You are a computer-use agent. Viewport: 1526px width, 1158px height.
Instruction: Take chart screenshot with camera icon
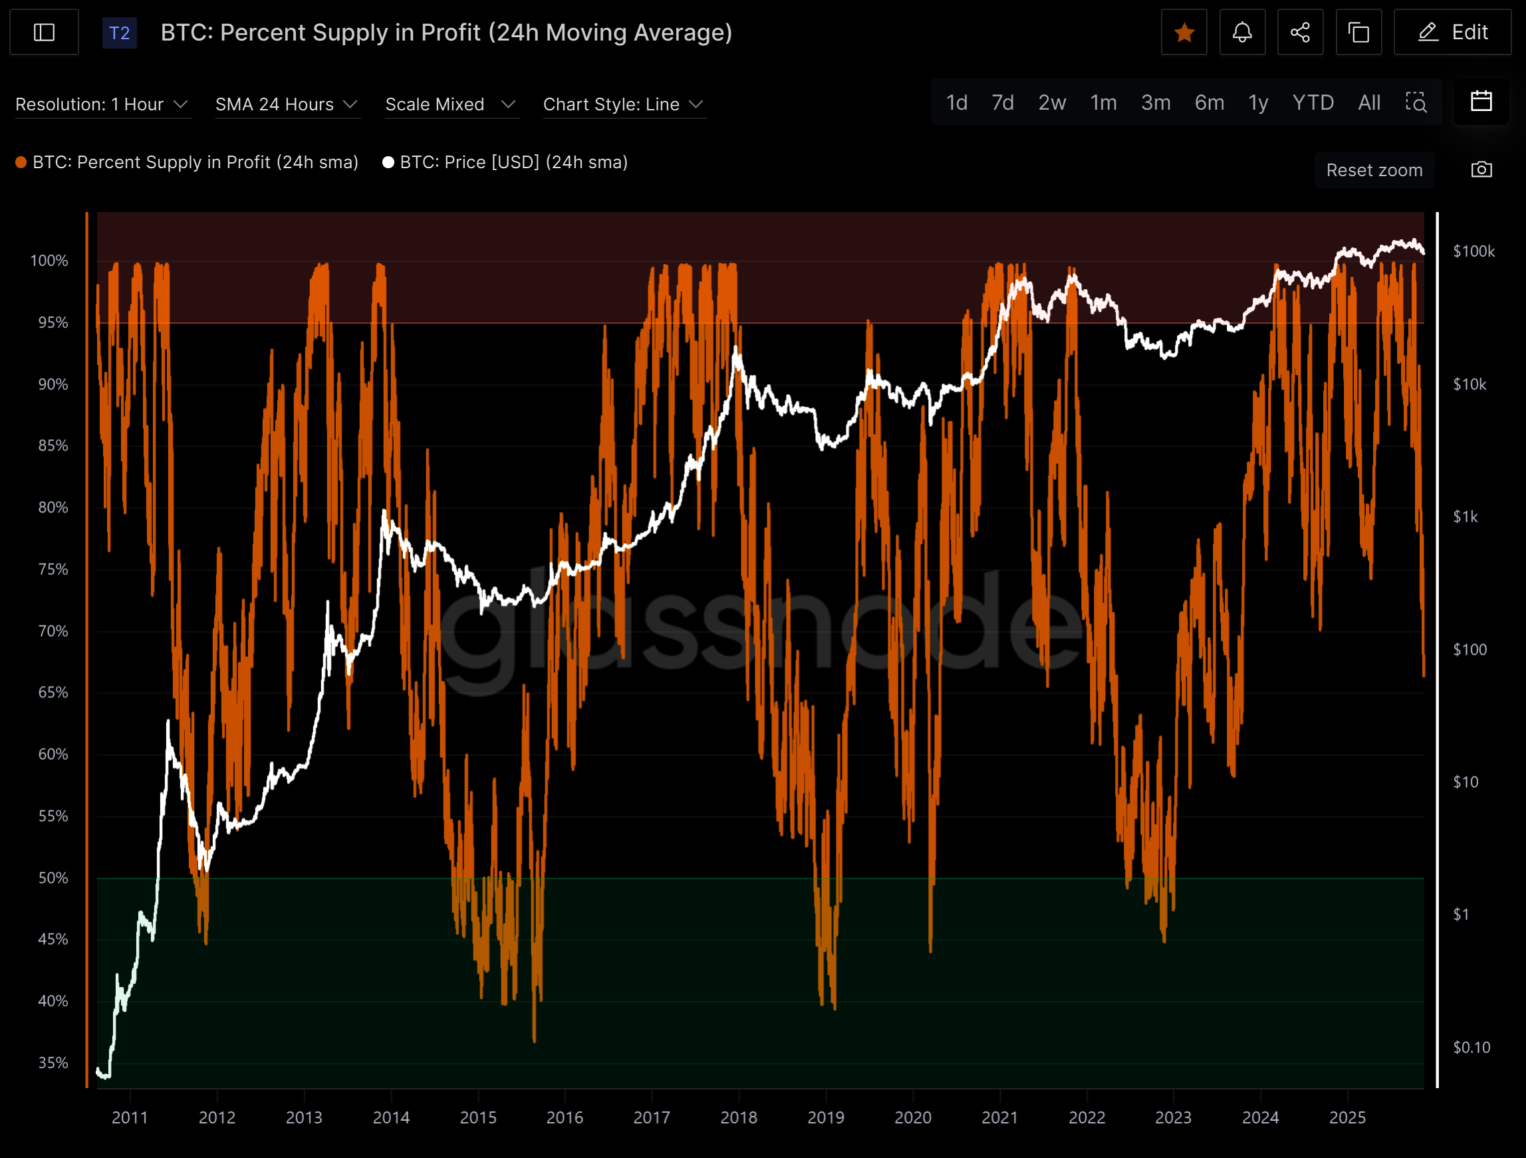(x=1481, y=170)
